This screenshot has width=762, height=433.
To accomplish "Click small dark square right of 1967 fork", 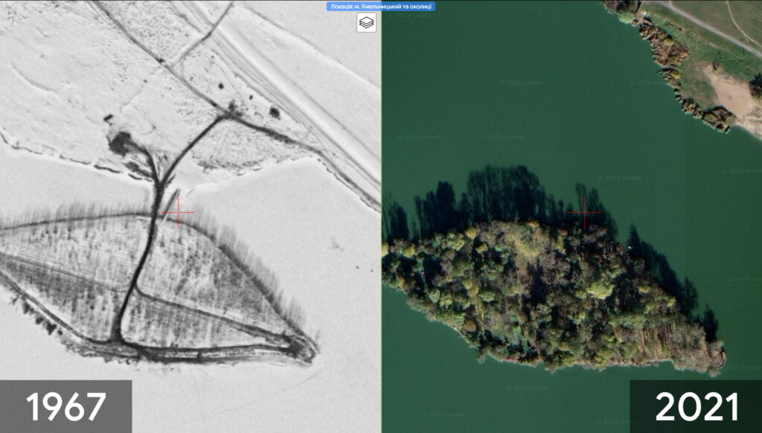I will click(275, 113).
